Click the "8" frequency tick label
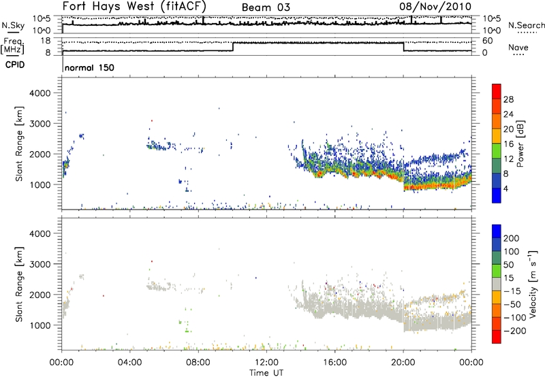 [48, 53]
